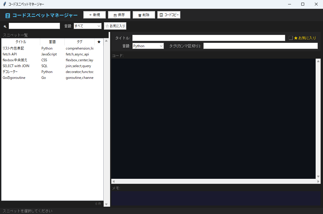The height and width of the screenshot is (214, 323).
Task: Click the スニペットを選択してください status text
Action: 28,211
